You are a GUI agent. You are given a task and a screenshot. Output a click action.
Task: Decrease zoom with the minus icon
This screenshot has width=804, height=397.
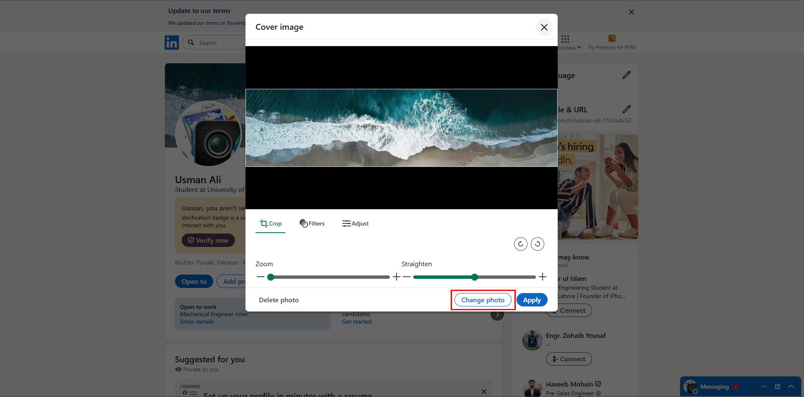point(260,277)
